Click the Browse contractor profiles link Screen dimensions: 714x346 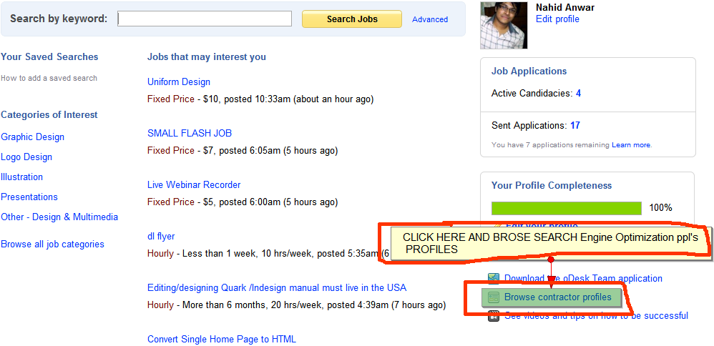click(x=558, y=297)
